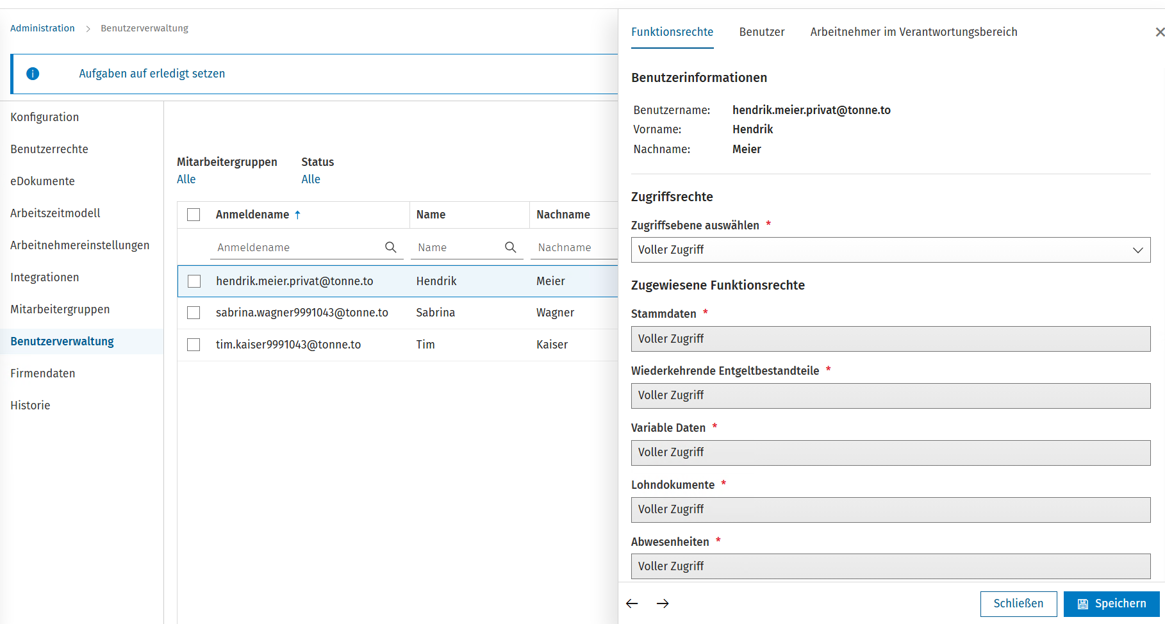Viewport: 1165px width, 624px height.
Task: Check the select-all checkbox in table header
Action: coord(194,215)
